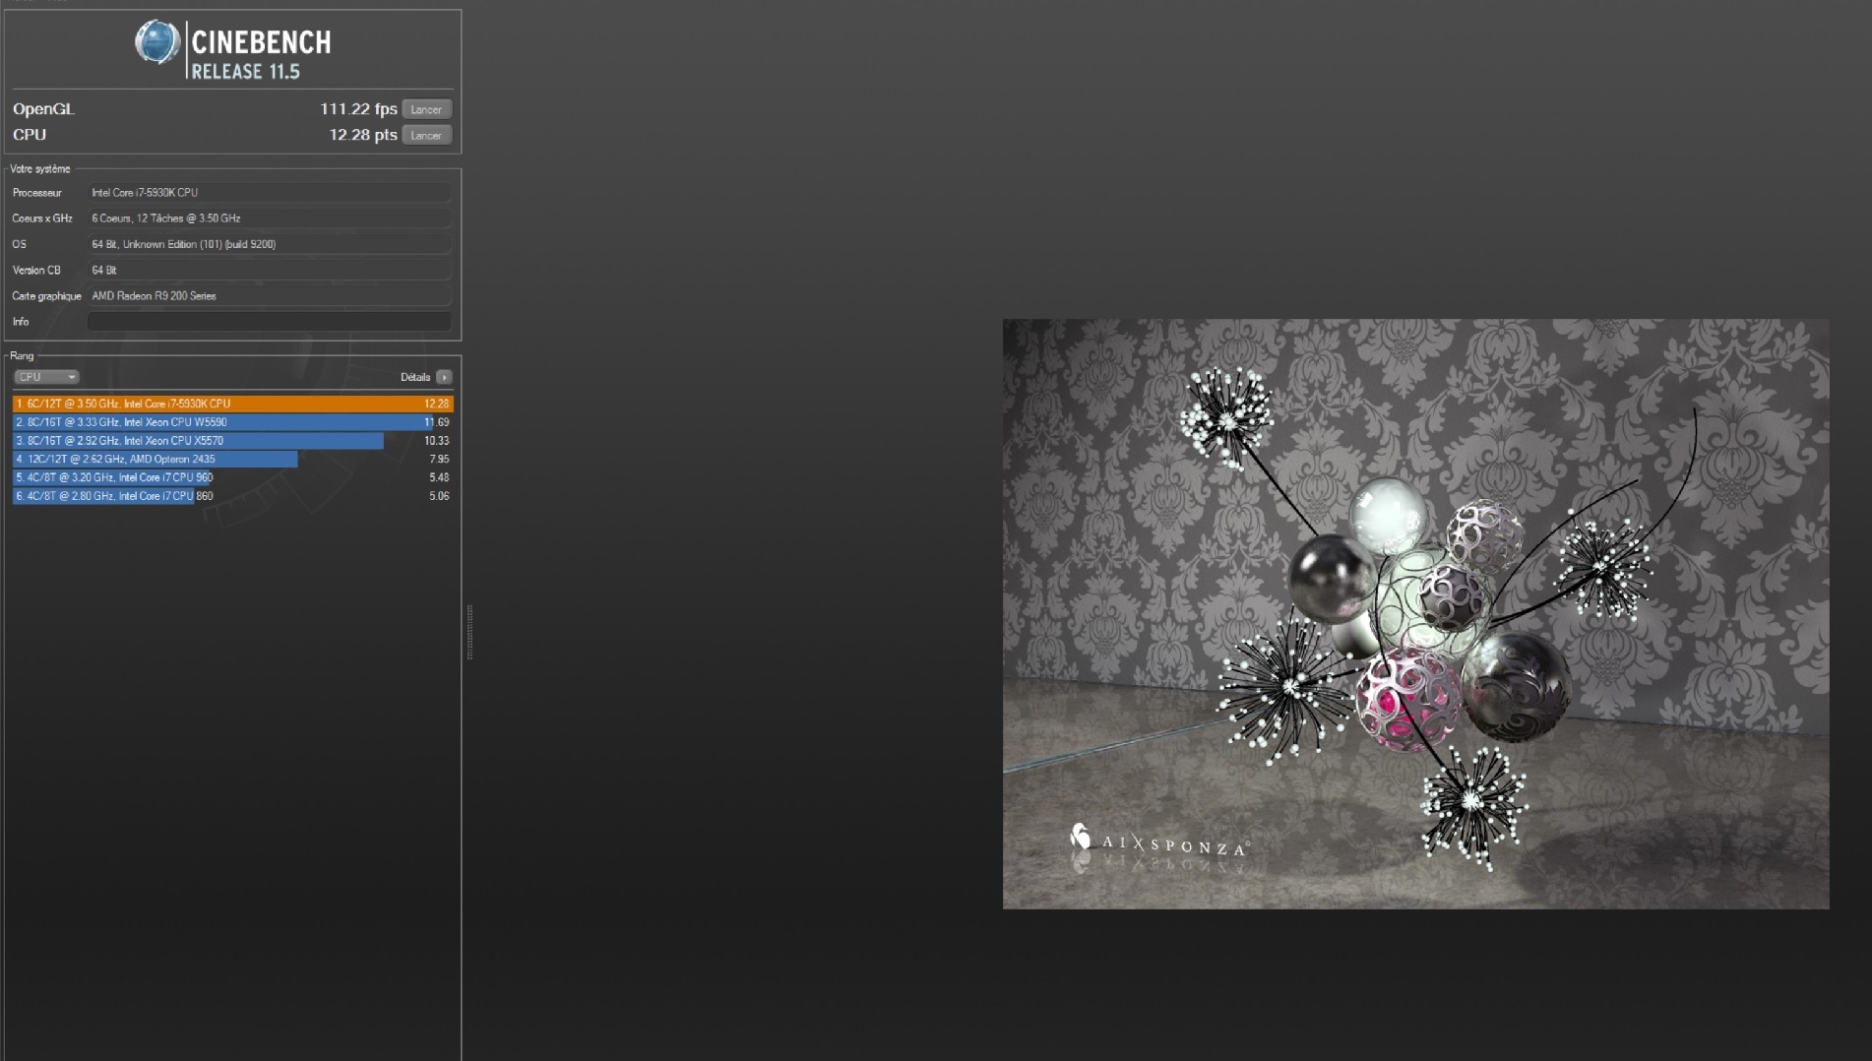Click the Processeur field value
This screenshot has height=1061, width=1872.
pyautogui.click(x=269, y=193)
